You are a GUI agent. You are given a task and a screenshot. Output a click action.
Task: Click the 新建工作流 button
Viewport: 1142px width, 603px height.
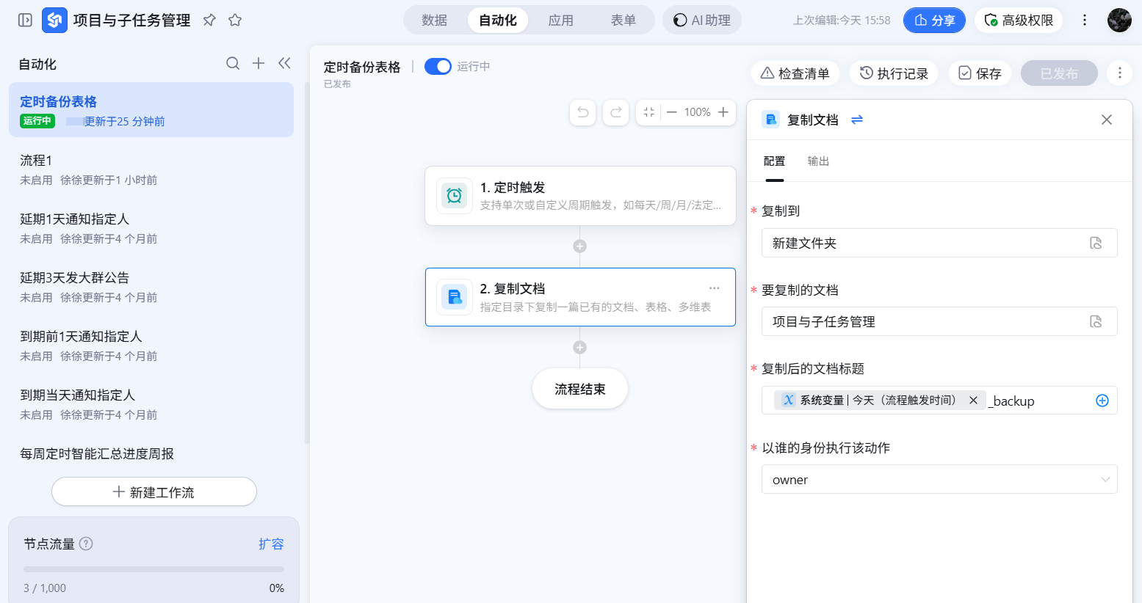[x=154, y=492]
